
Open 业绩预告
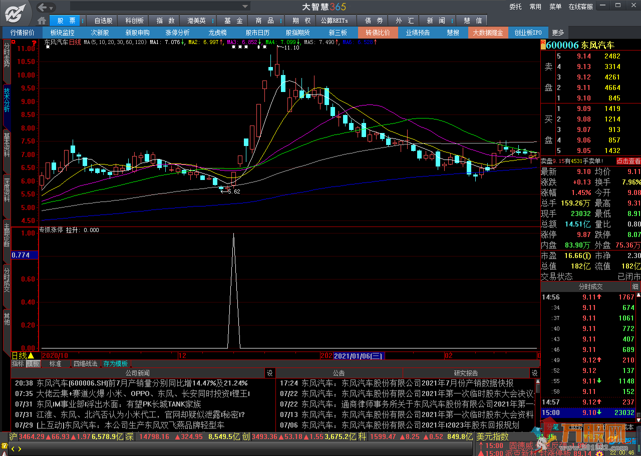coord(418,32)
